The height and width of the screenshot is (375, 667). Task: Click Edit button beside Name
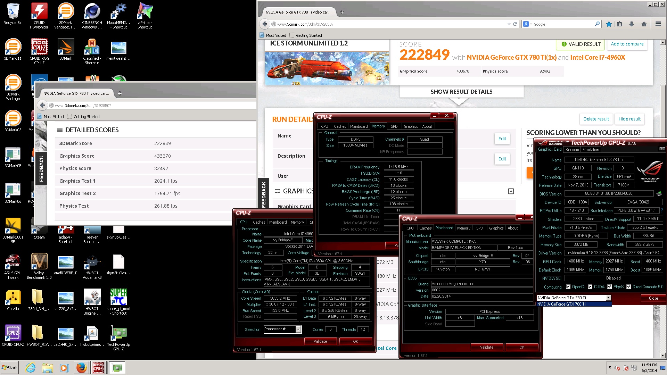pyautogui.click(x=502, y=139)
